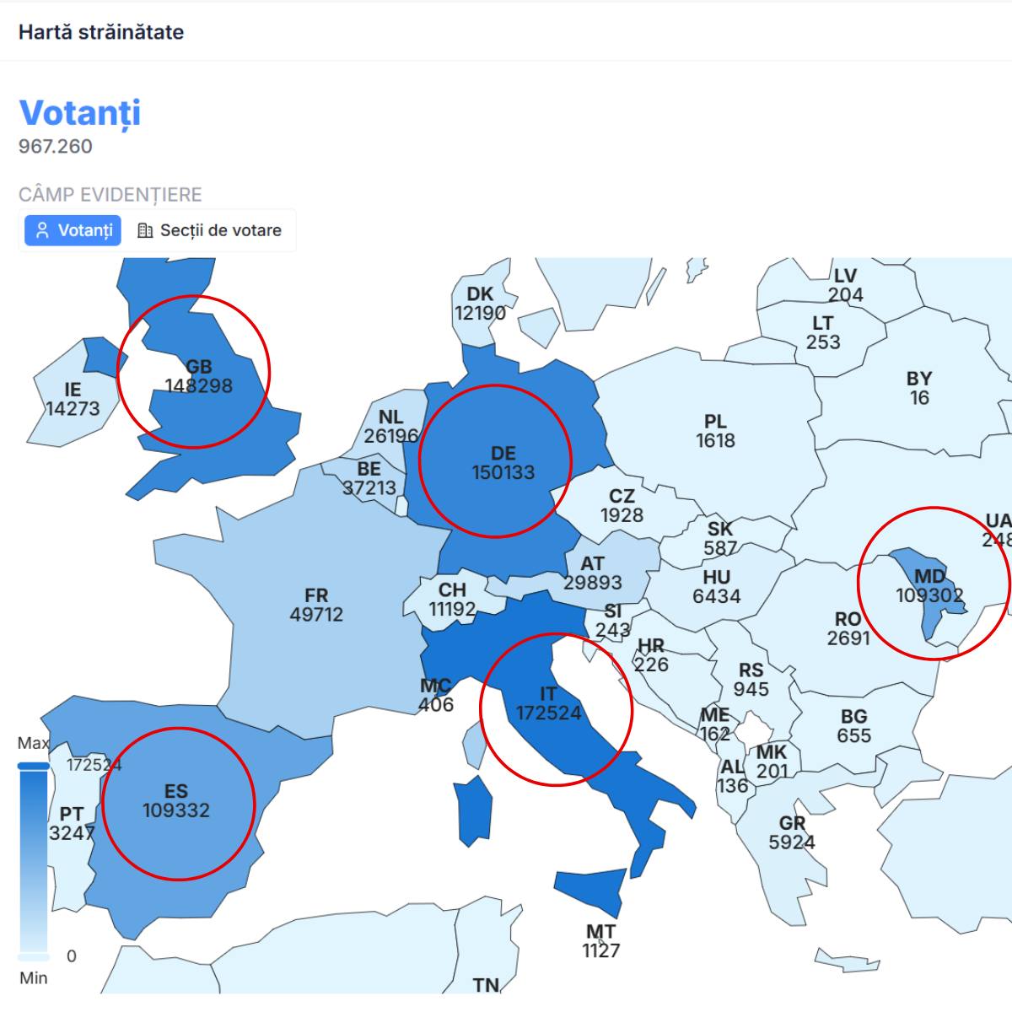Click the Max handle of the legend slider
1012x1012 pixels.
(x=34, y=766)
